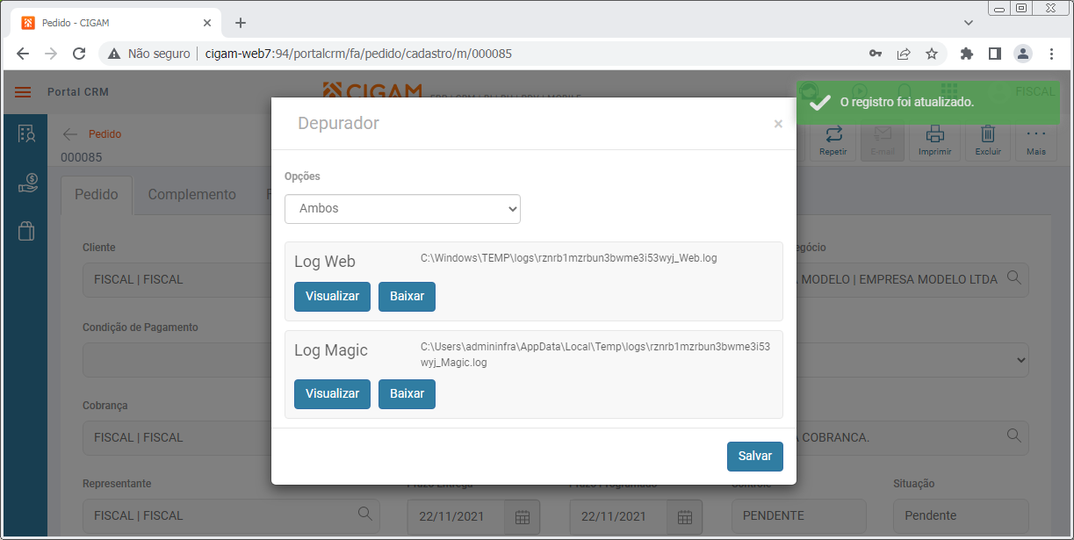Close the Depurador dialog with X

(x=778, y=125)
